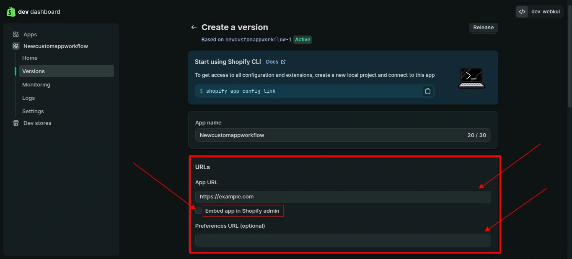Click the Preferences URL input field
The width and height of the screenshot is (572, 259).
coord(343,240)
